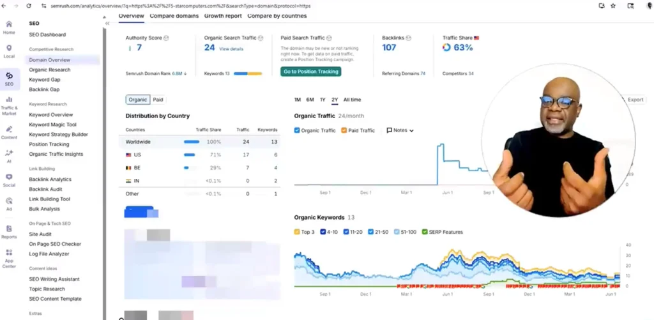This screenshot has width=654, height=320.
Task: Switch to the Paid toggle tab
Action: point(158,100)
